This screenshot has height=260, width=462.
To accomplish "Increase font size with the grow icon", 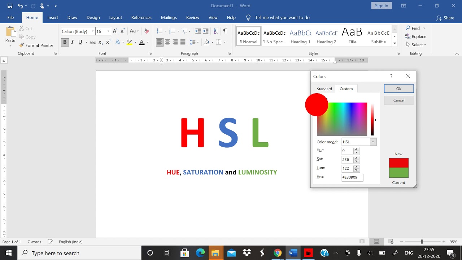I will point(115,31).
